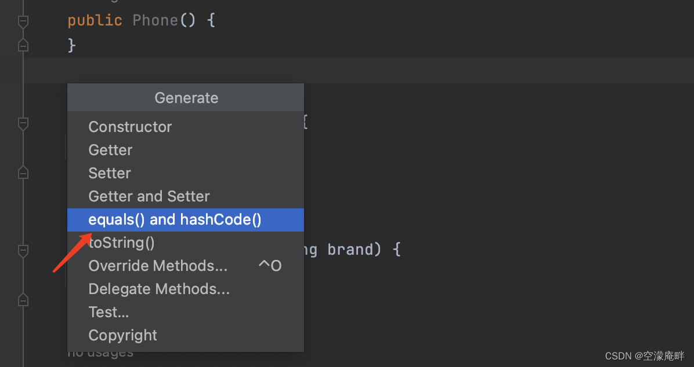Choose Copyright from the Generate popup

click(x=122, y=335)
